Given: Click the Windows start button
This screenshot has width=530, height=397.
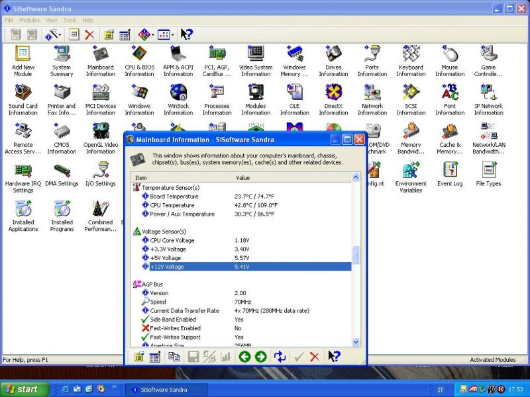Looking at the screenshot, I should 25,389.
